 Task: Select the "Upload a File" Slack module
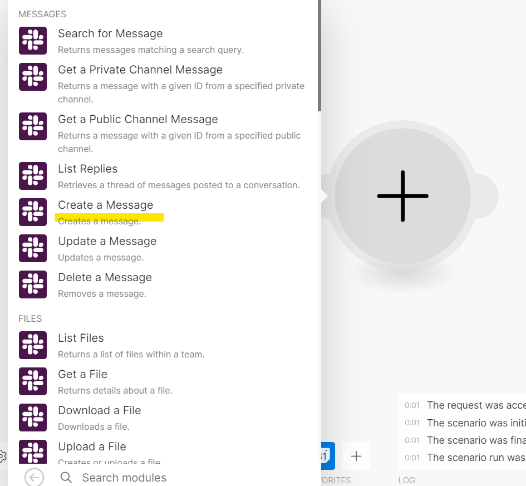[92, 446]
